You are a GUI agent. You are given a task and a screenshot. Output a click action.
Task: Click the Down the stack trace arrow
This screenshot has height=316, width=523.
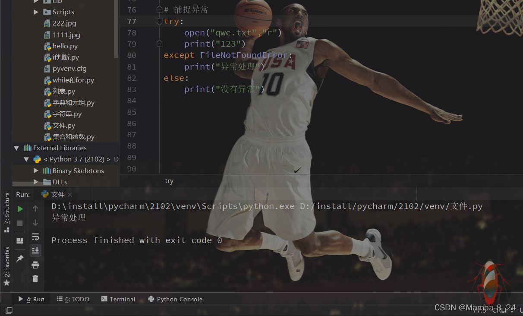(35, 223)
